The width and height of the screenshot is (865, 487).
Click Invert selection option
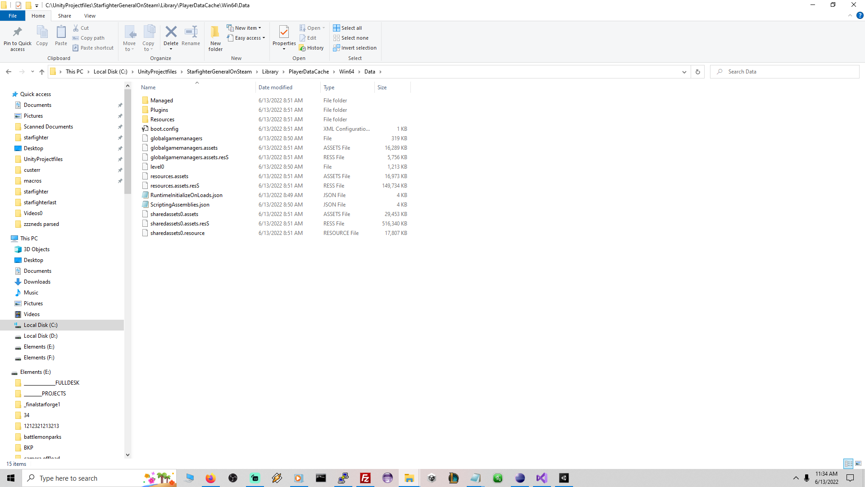(x=355, y=48)
